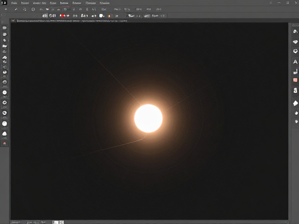Screen dimensions: 299x224
Task: Select the bell-shaped white tool in the left toolbar
Action: pos(4,134)
